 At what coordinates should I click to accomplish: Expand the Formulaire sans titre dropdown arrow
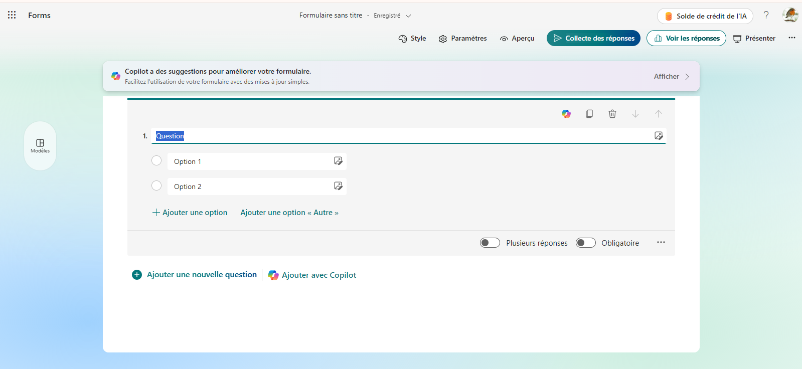click(408, 16)
